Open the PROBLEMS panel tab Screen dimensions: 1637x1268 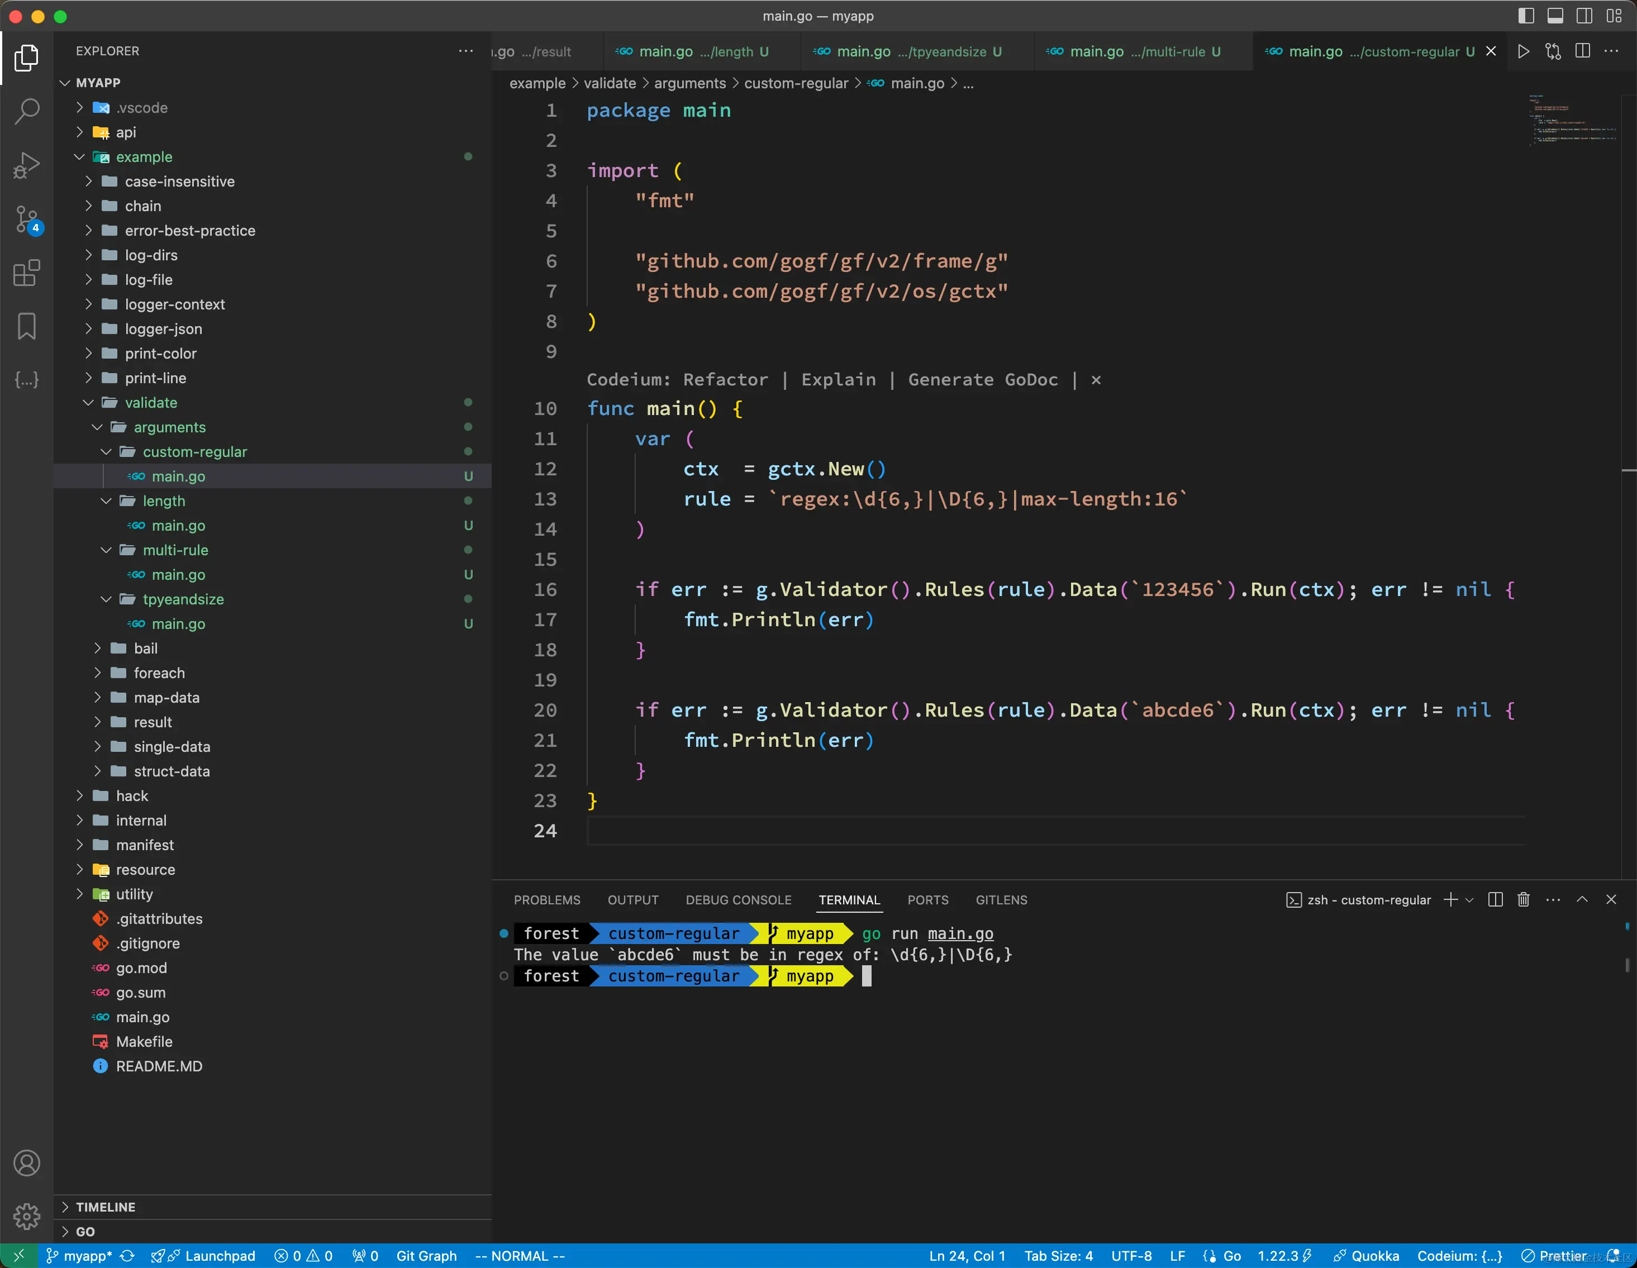coord(547,899)
